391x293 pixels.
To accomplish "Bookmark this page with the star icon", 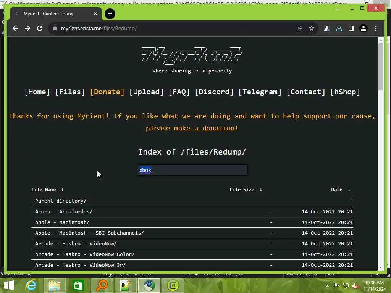I will tap(312, 28).
